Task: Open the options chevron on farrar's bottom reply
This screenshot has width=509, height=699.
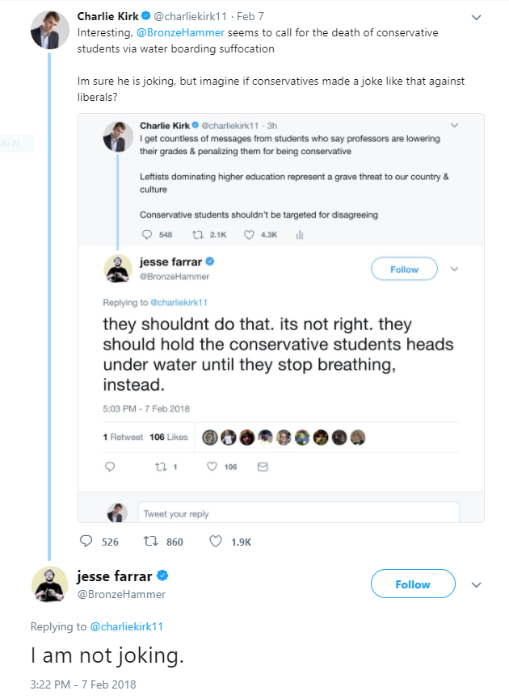Action: point(477,585)
